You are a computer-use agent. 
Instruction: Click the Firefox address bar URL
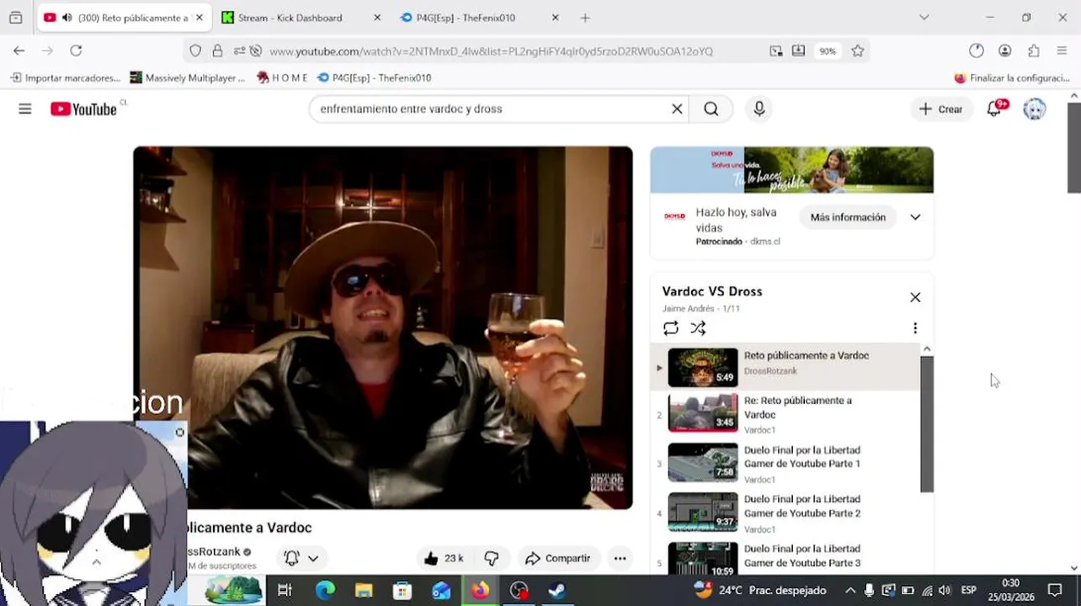[x=491, y=51]
